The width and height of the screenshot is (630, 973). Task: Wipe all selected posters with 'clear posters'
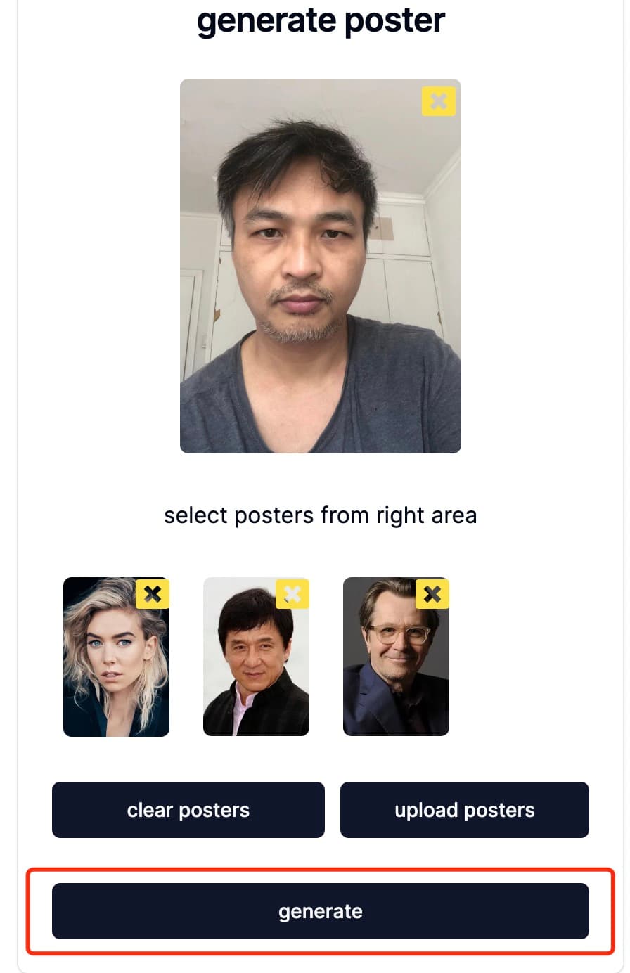point(188,810)
